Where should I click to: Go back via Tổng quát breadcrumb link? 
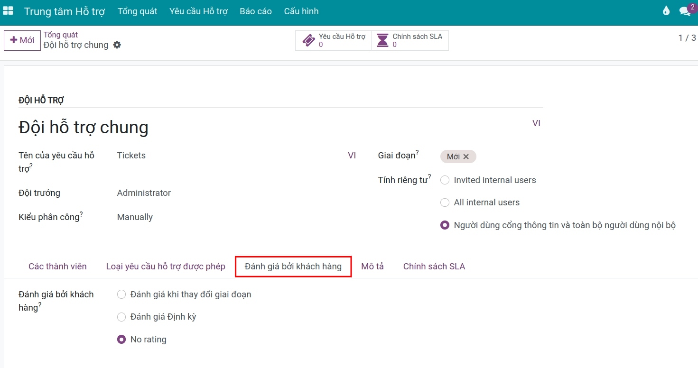click(x=61, y=35)
